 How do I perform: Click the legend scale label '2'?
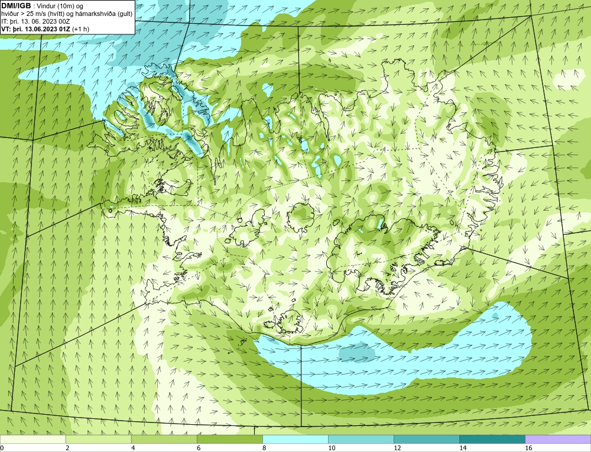[67, 448]
